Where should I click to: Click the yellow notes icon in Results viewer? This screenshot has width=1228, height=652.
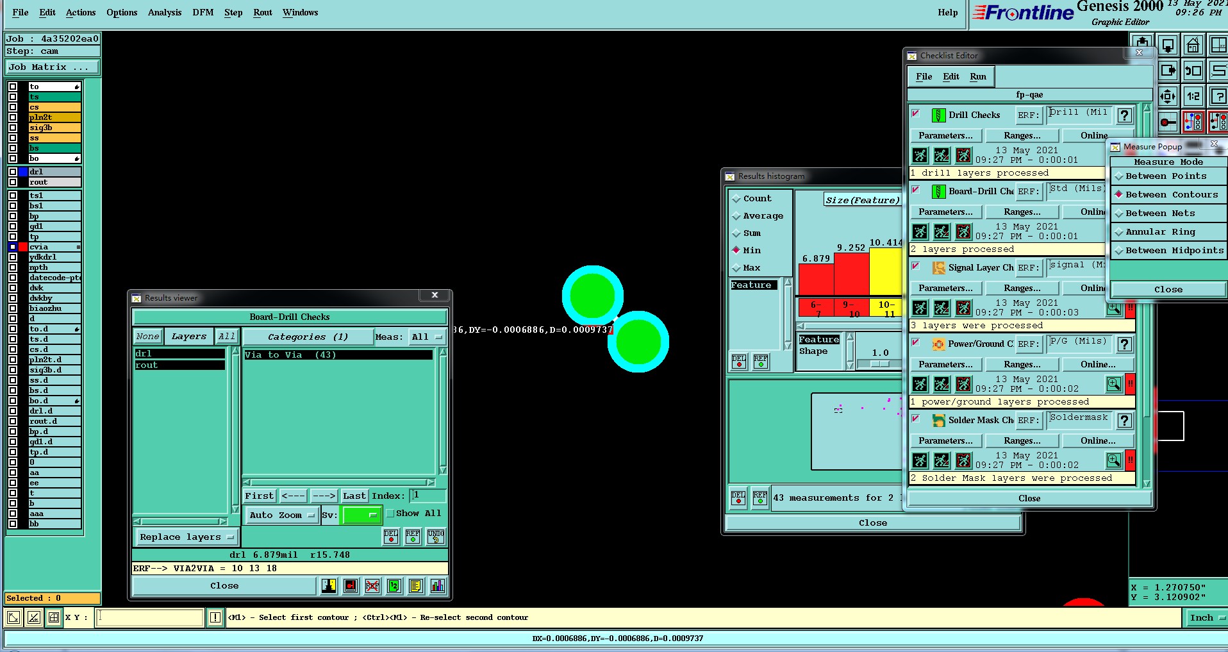pyautogui.click(x=416, y=585)
